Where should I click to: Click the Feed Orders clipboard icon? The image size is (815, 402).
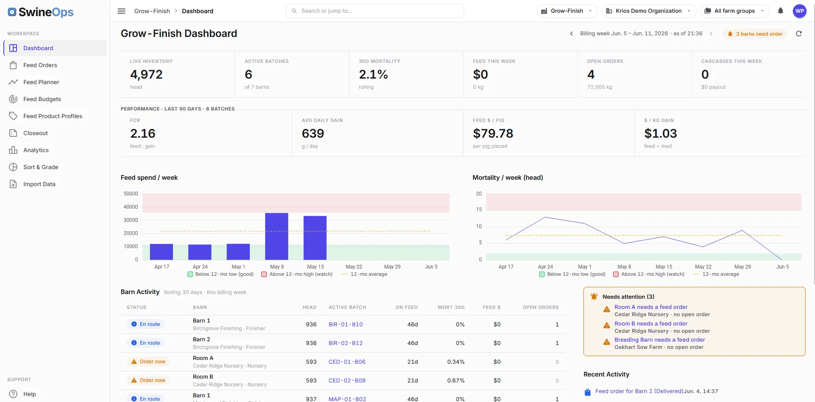pos(13,65)
